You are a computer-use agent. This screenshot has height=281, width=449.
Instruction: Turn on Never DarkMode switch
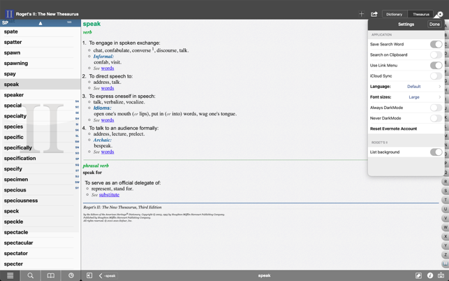pos(436,118)
